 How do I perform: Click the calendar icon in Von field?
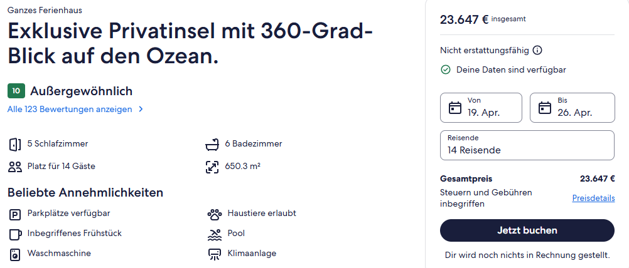tap(455, 108)
